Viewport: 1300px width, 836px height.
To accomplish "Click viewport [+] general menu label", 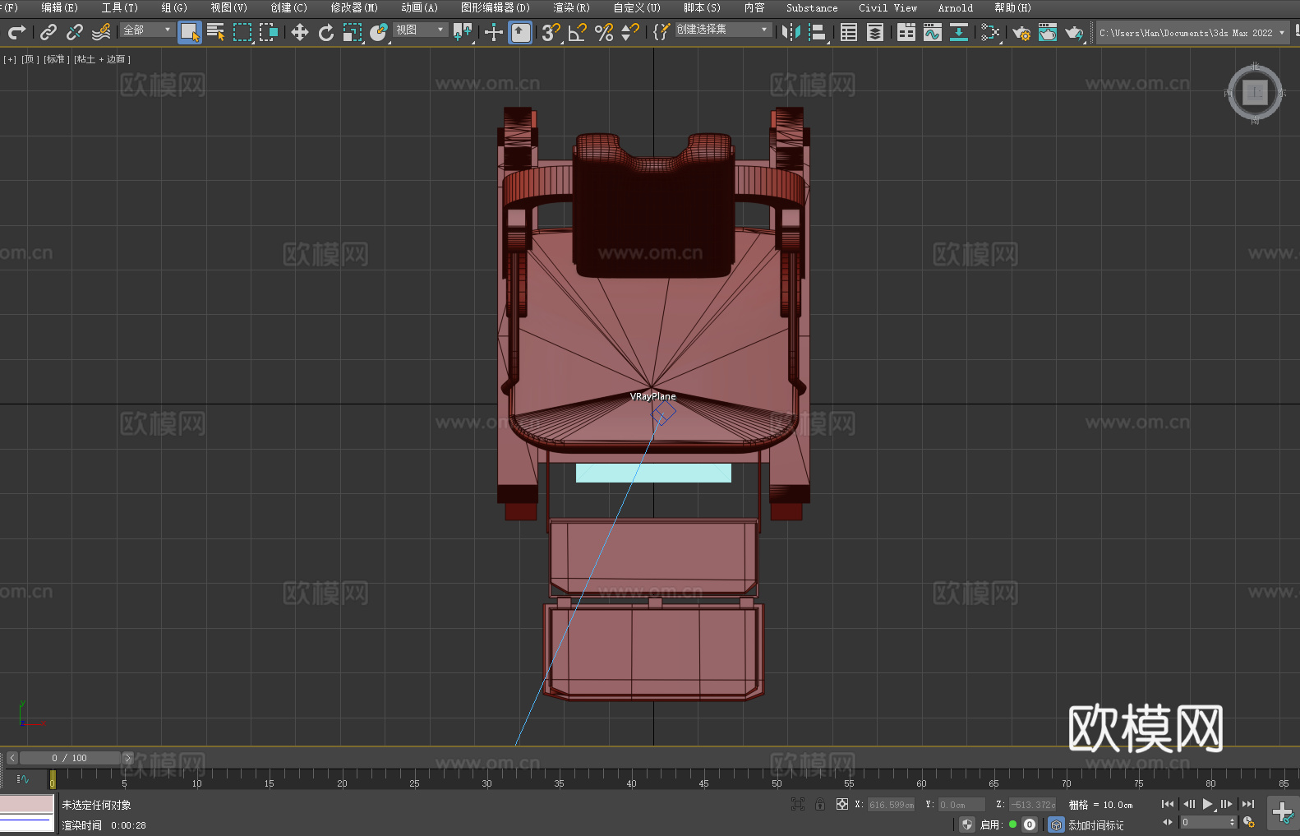I will tap(10, 59).
